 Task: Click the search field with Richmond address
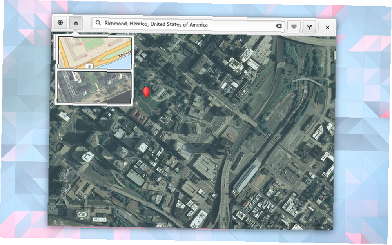(188, 25)
